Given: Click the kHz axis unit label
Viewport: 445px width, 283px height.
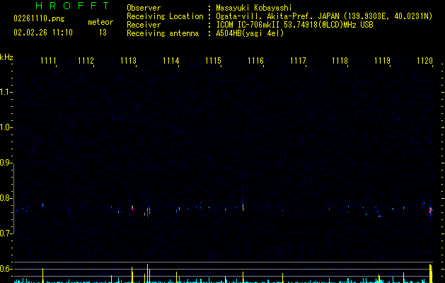Looking at the screenshot, I should [6, 57].
